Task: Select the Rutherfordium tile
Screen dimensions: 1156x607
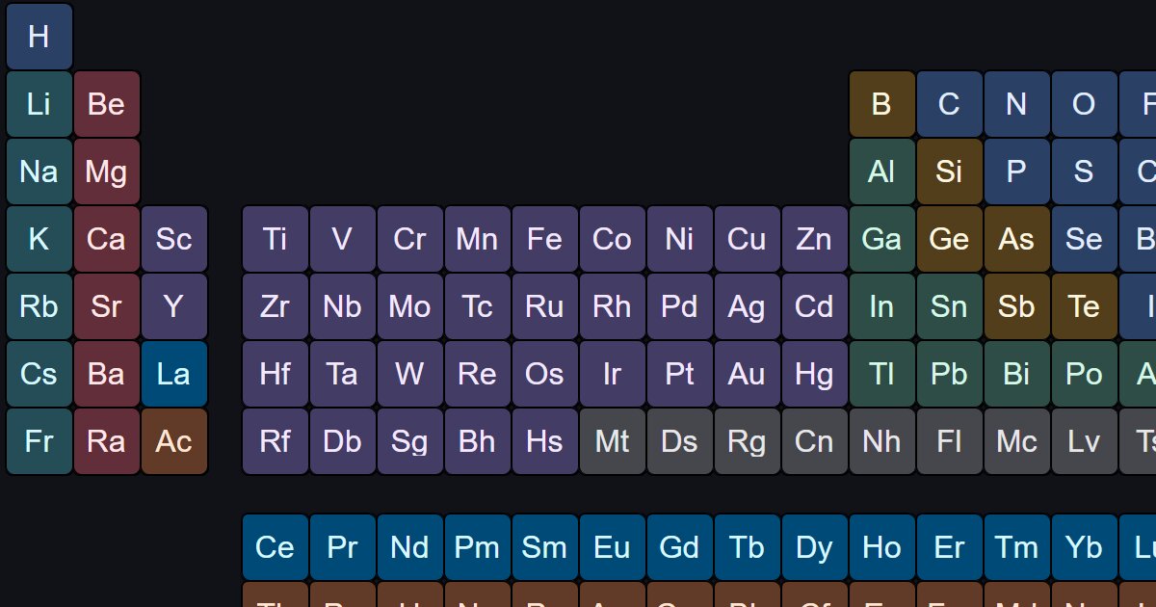Action: tap(275, 441)
